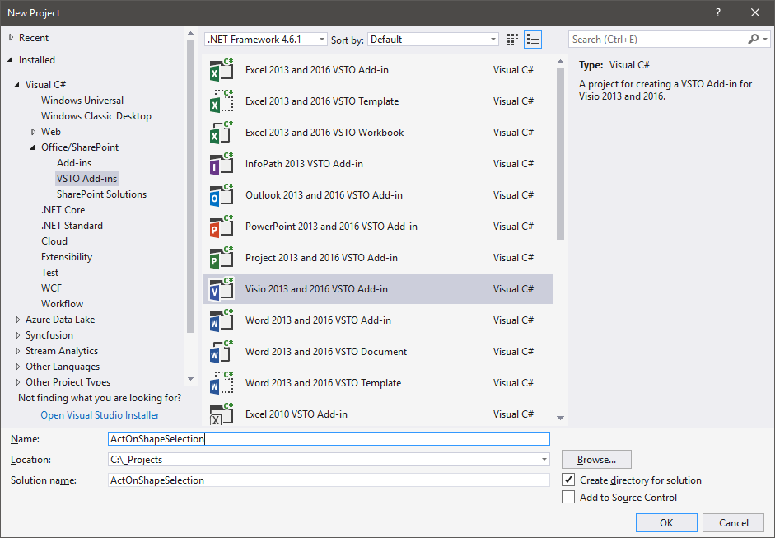
Task: Uncheck Create directory for solution
Action: pyautogui.click(x=568, y=480)
